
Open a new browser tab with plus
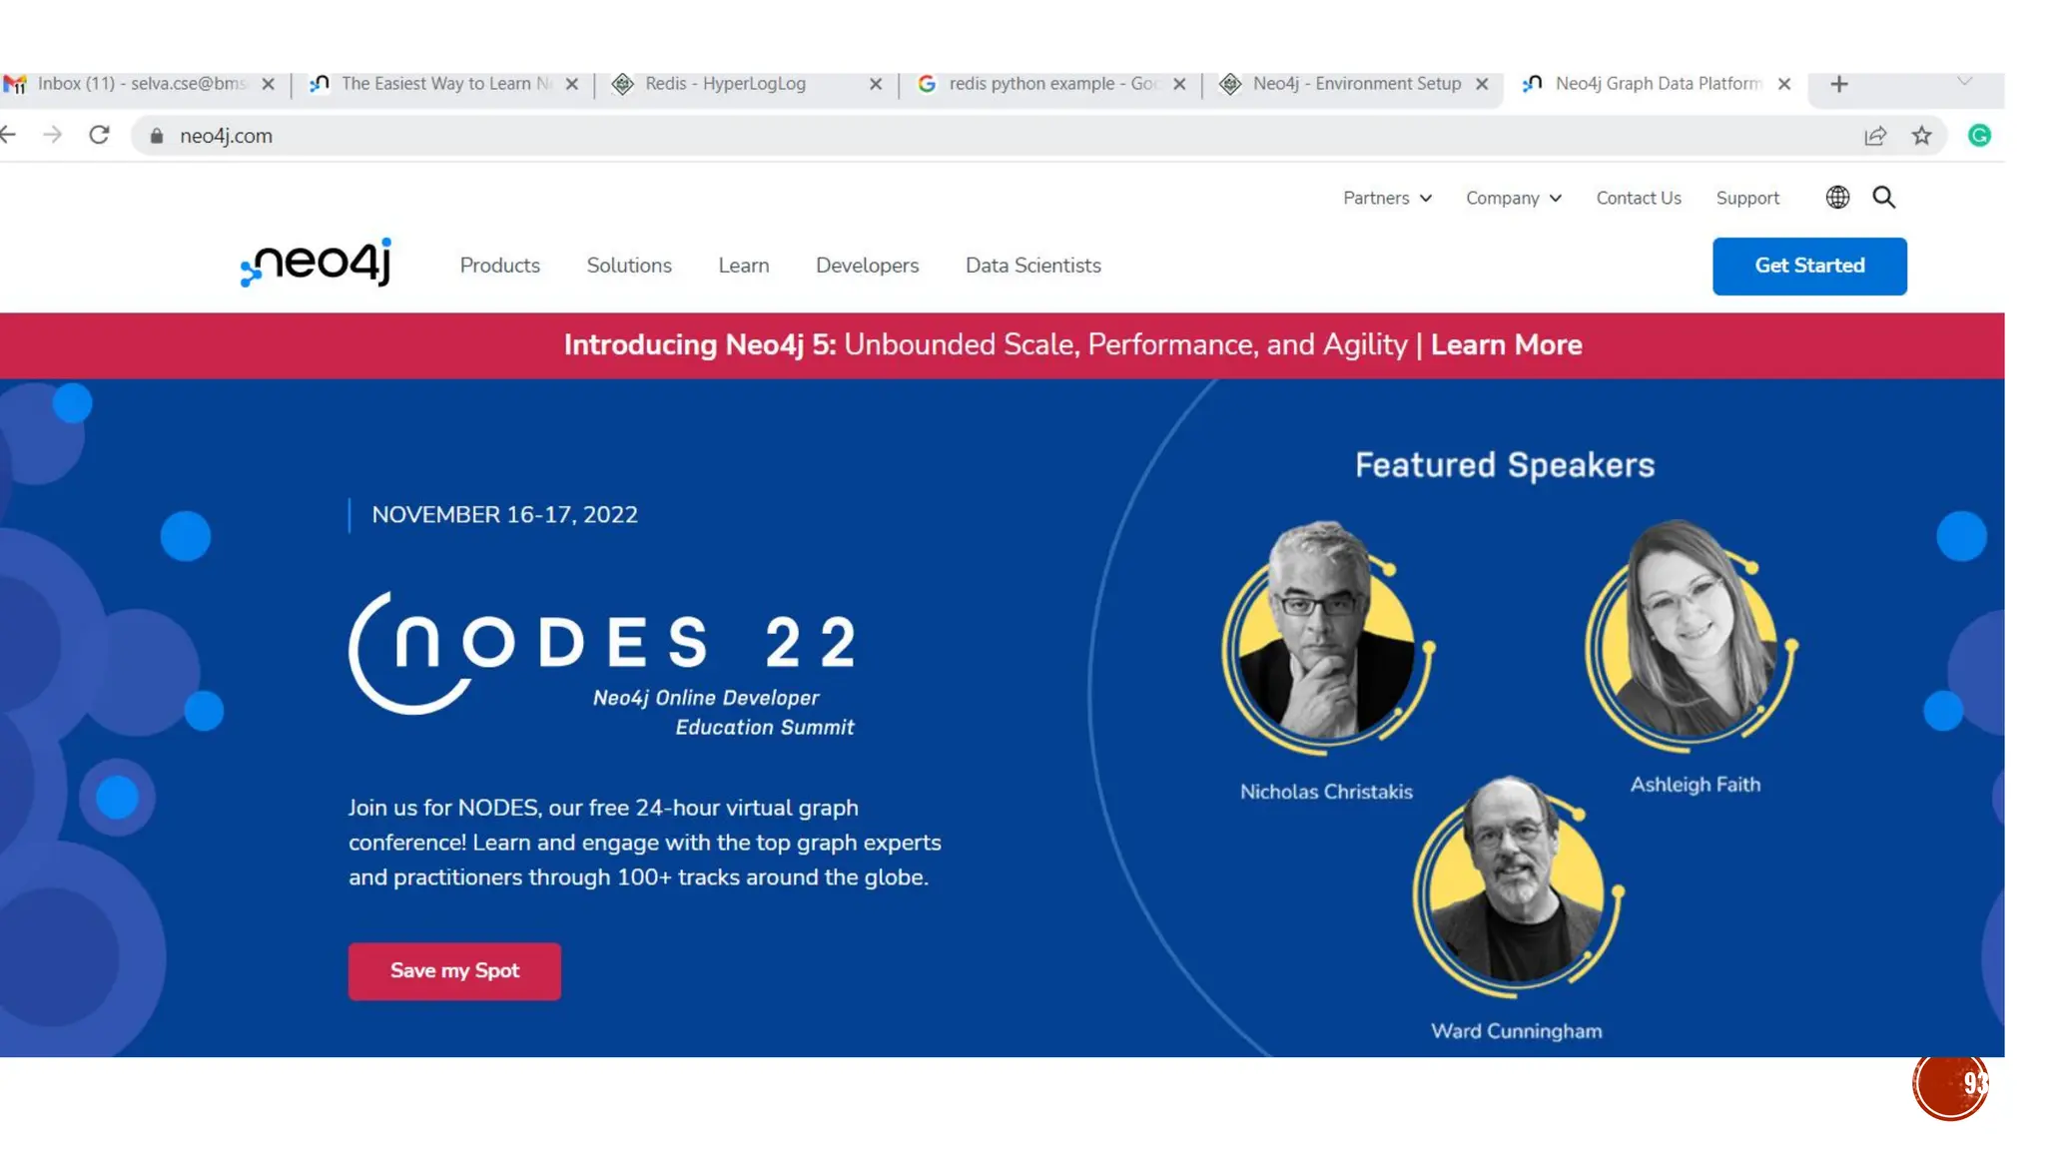coord(1839,84)
